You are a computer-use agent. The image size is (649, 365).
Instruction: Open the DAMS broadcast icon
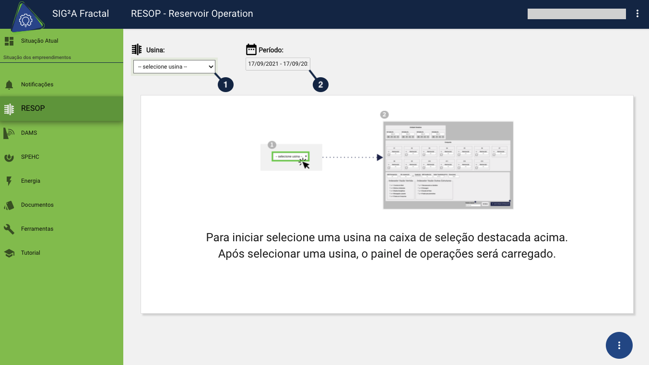(9, 132)
